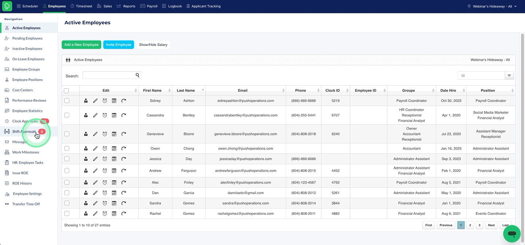Click the profile icon in Owen Chong's row
This screenshot has width=525, height=245.
86,149
